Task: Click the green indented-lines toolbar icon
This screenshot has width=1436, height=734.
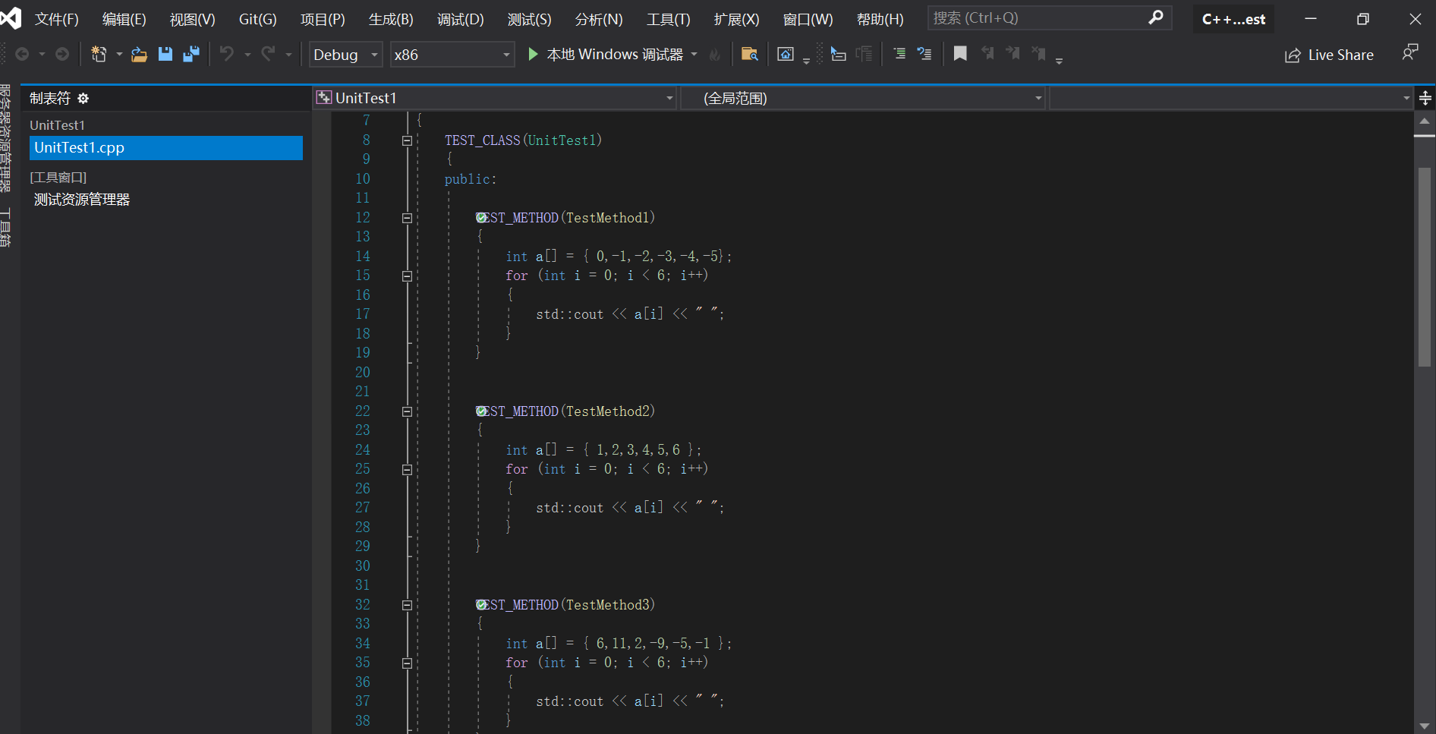Action: click(899, 54)
